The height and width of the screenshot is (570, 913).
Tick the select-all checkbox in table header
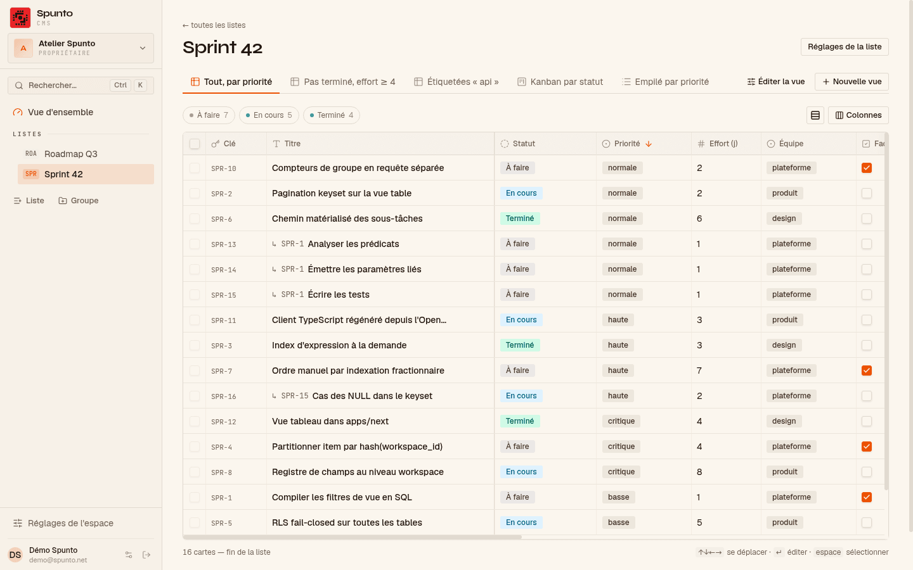pyautogui.click(x=195, y=144)
